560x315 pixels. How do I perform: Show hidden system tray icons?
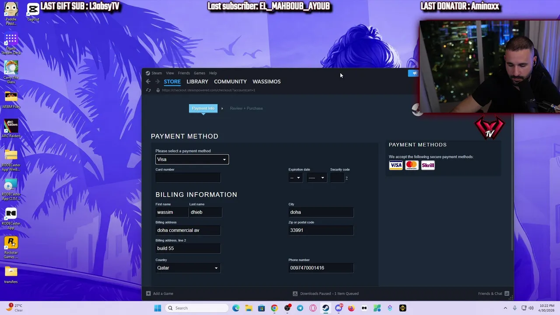pyautogui.click(x=505, y=308)
